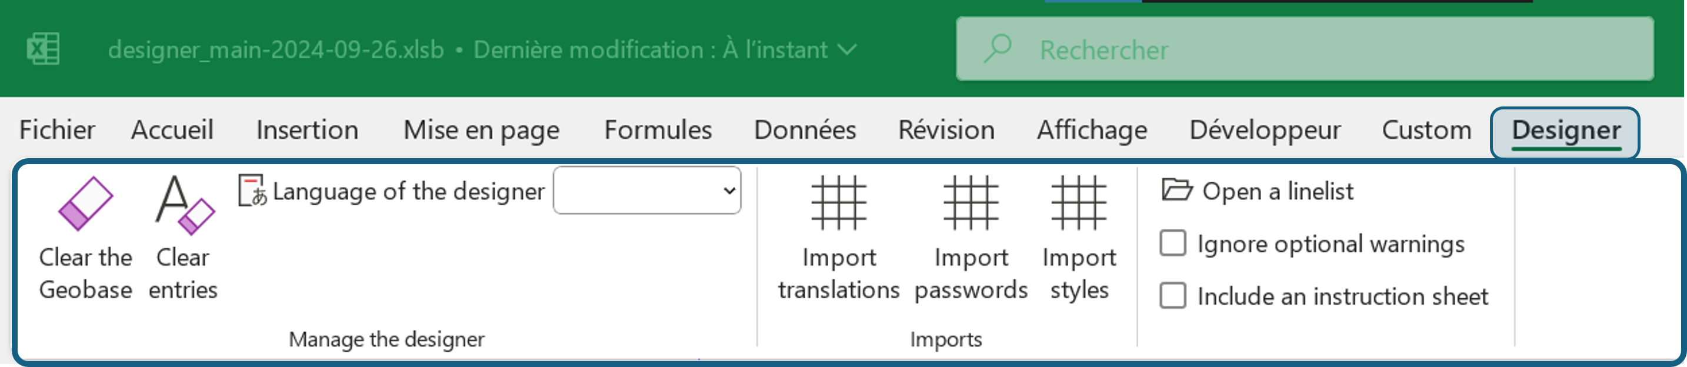The image size is (1687, 367).
Task: Go to the Custom ribbon tab
Action: pyautogui.click(x=1426, y=130)
